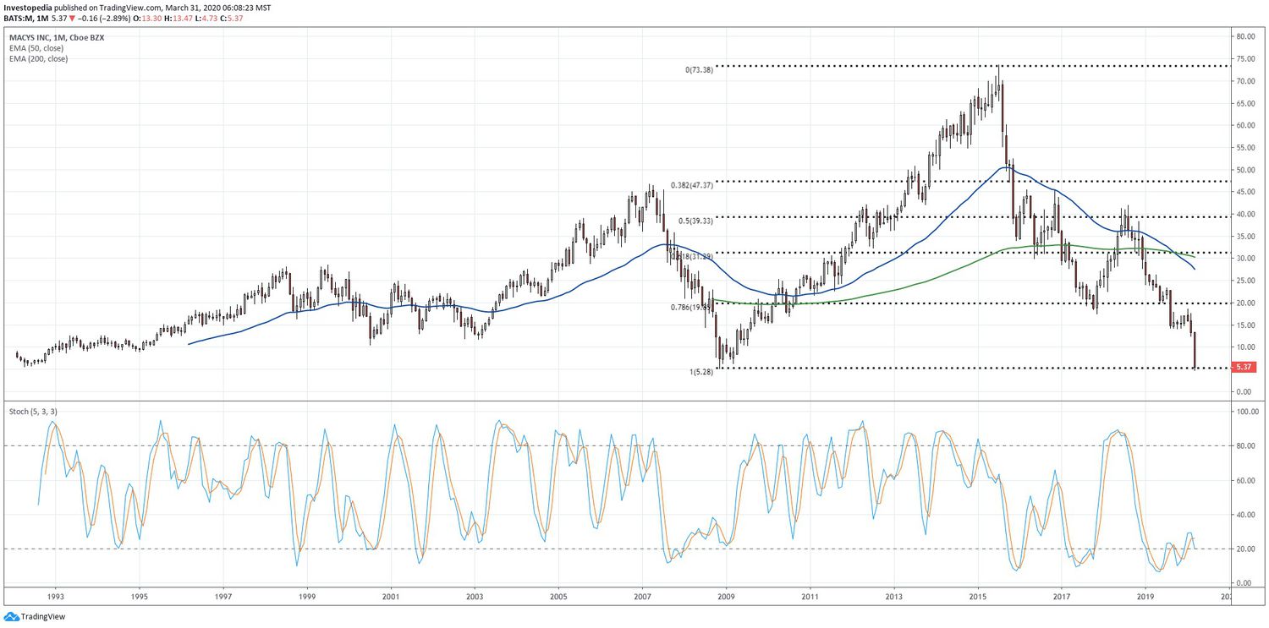Click 65.00 on the price scale
The image size is (1269, 628).
click(x=1244, y=103)
